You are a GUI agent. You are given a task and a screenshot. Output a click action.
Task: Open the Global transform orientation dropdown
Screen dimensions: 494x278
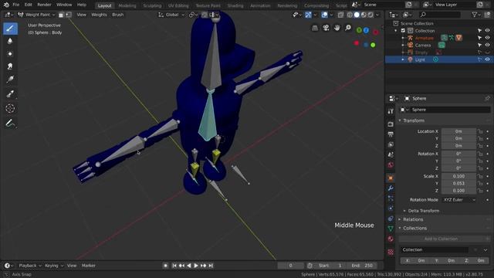[x=171, y=15]
